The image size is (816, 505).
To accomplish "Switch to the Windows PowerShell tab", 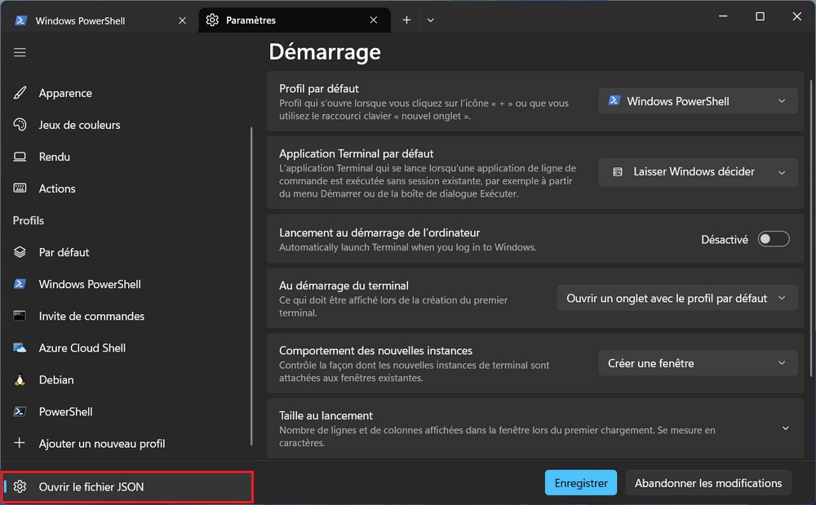I will tap(100, 20).
